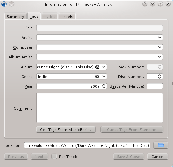Image resolution: width=173 pixels, height=167 pixels.
Task: Enable the Per Track checkbox
Action: click(54, 156)
